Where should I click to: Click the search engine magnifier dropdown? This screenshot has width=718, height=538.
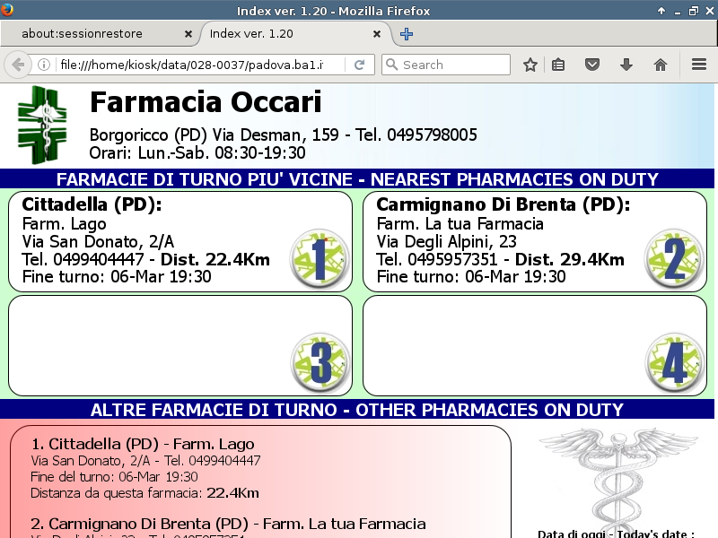391,65
